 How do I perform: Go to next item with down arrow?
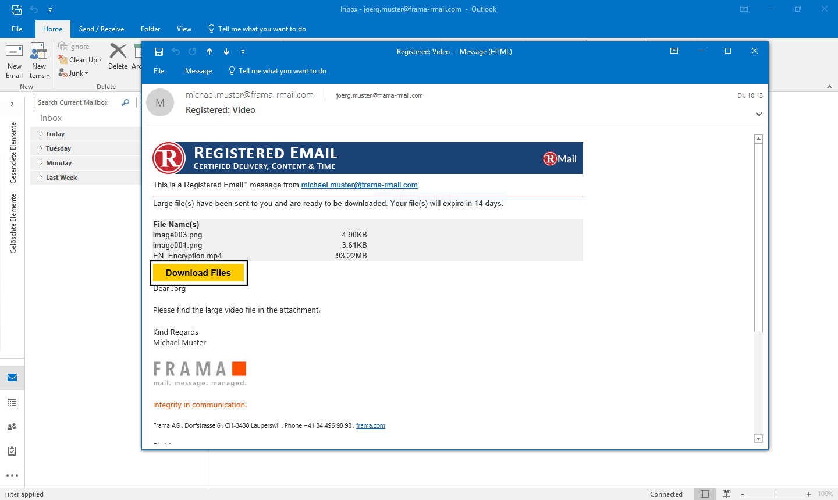[226, 51]
